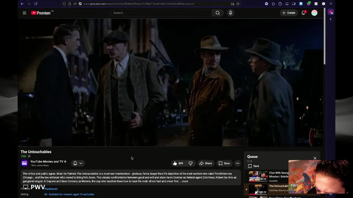Open the account avatar menu

pos(314,13)
